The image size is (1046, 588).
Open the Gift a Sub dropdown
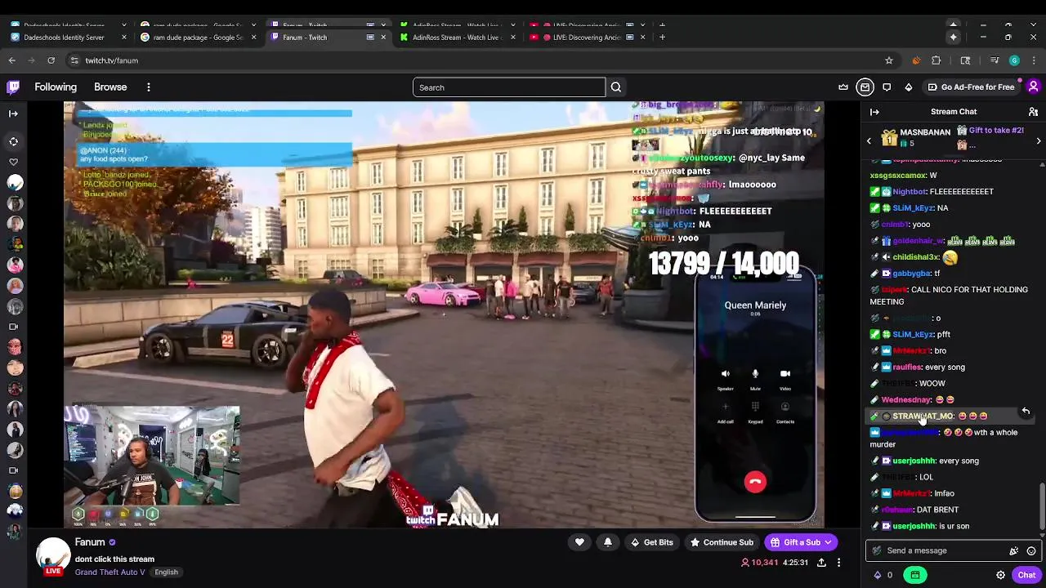tap(801, 542)
